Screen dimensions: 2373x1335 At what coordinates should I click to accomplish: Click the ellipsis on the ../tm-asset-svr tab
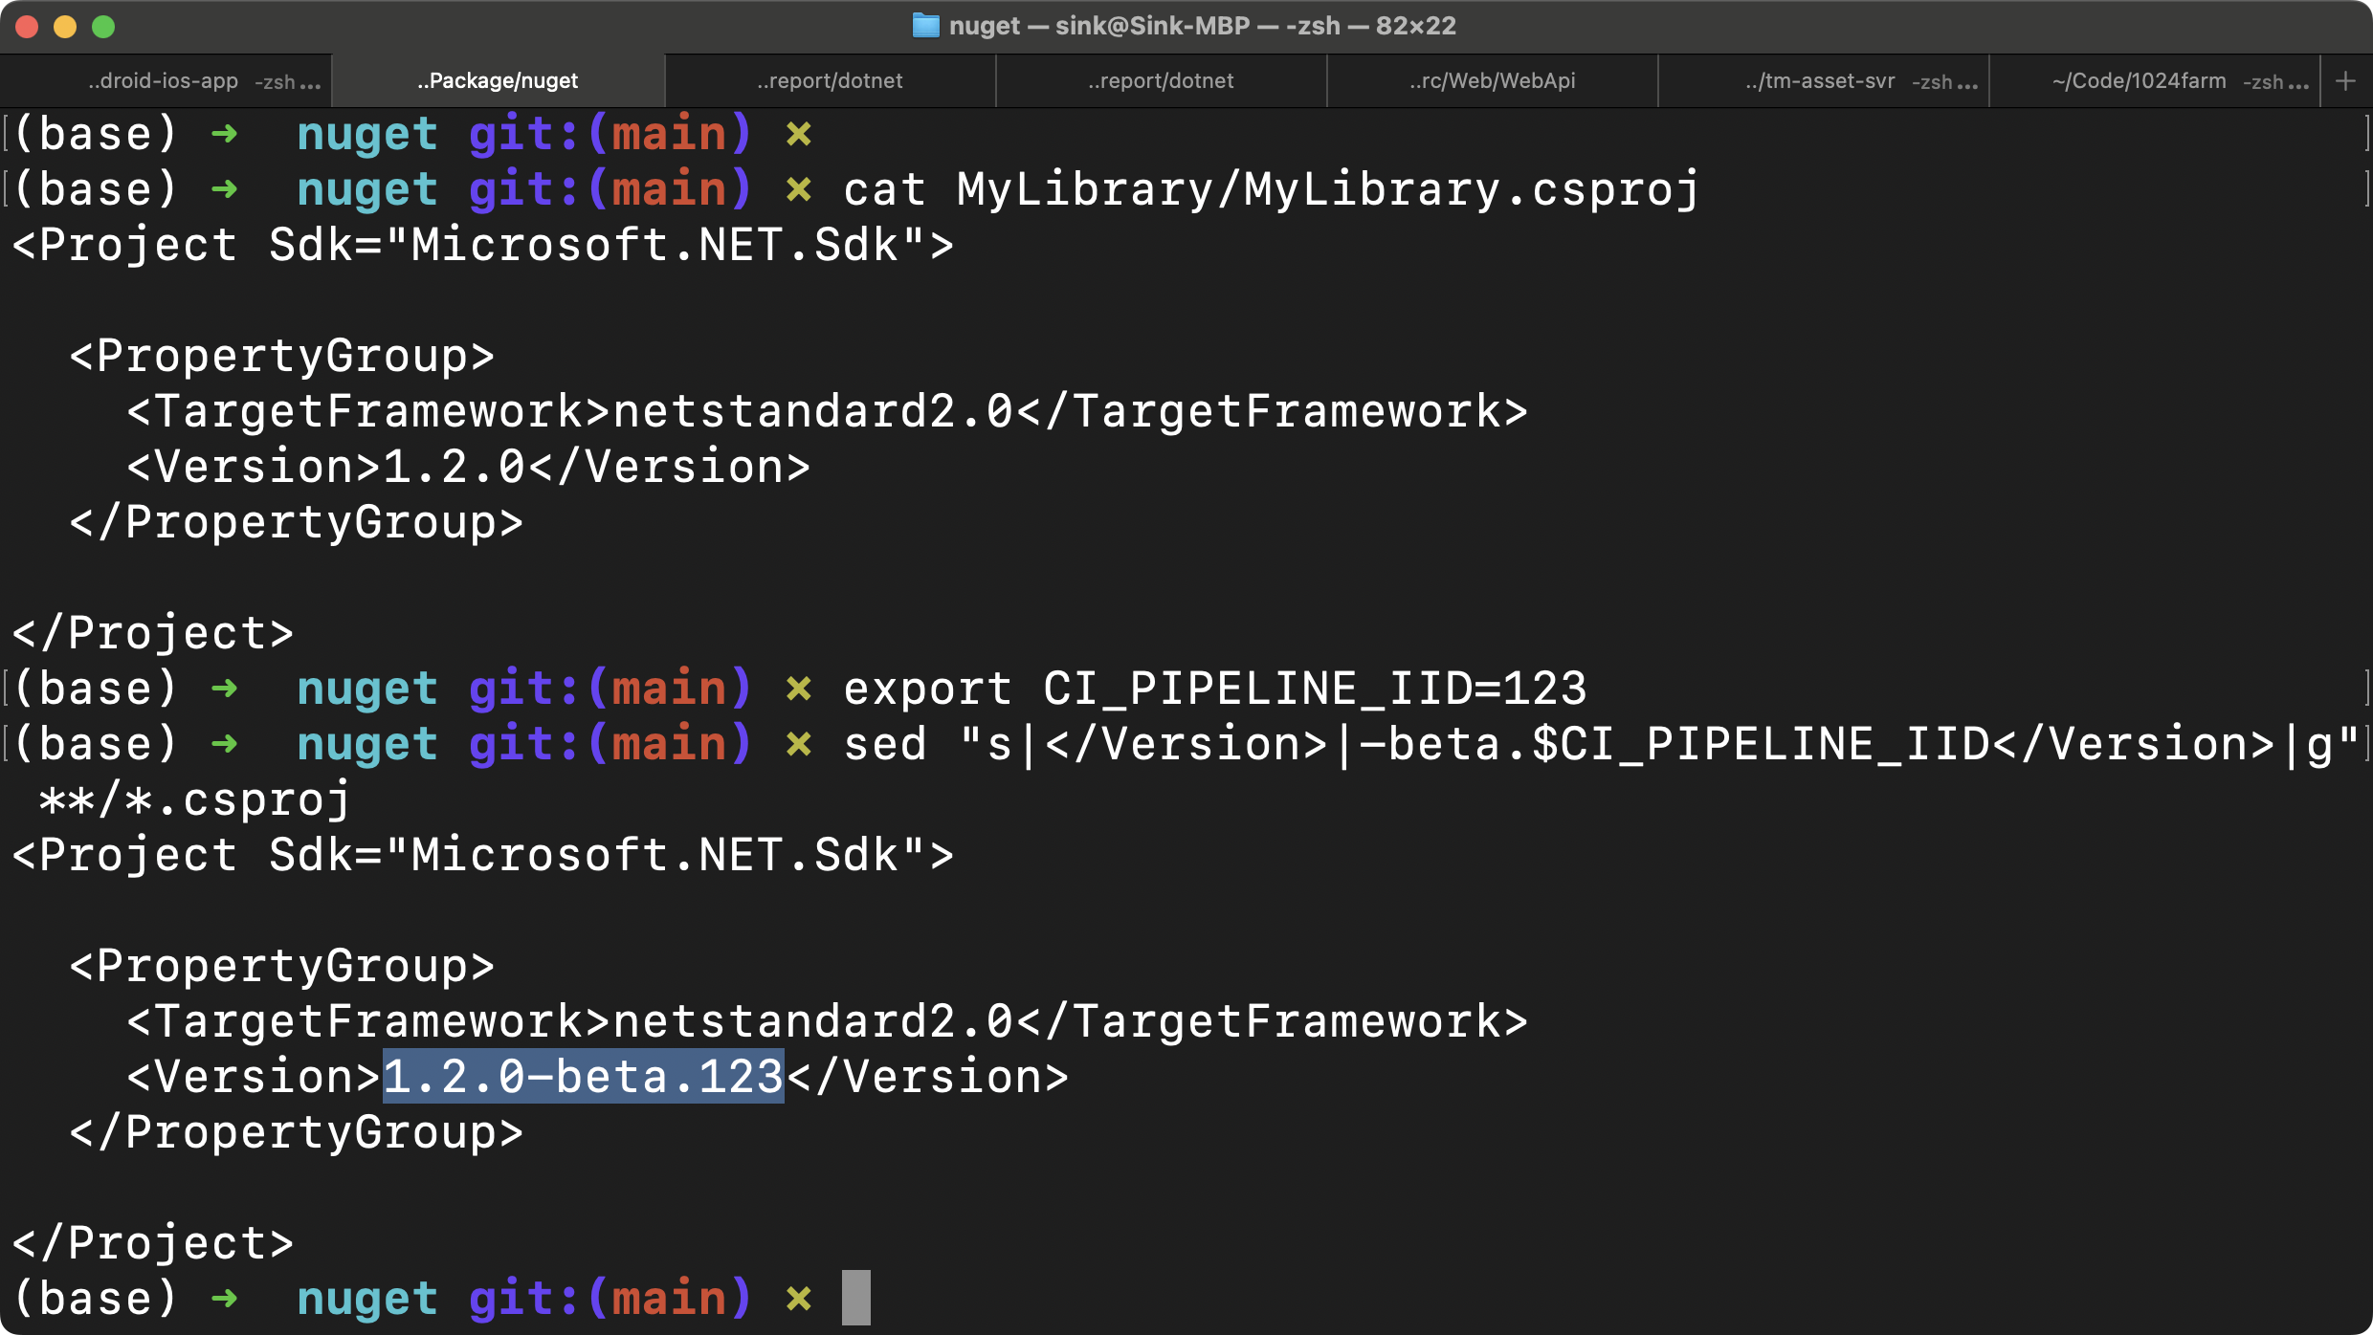point(1969,82)
